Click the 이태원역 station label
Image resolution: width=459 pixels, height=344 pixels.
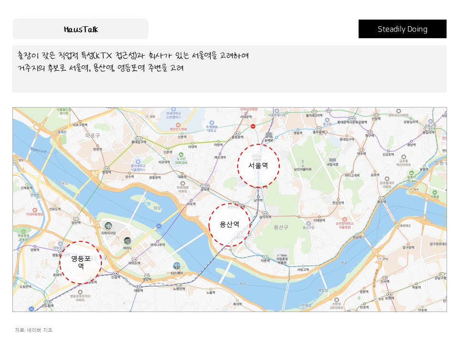click(x=319, y=221)
